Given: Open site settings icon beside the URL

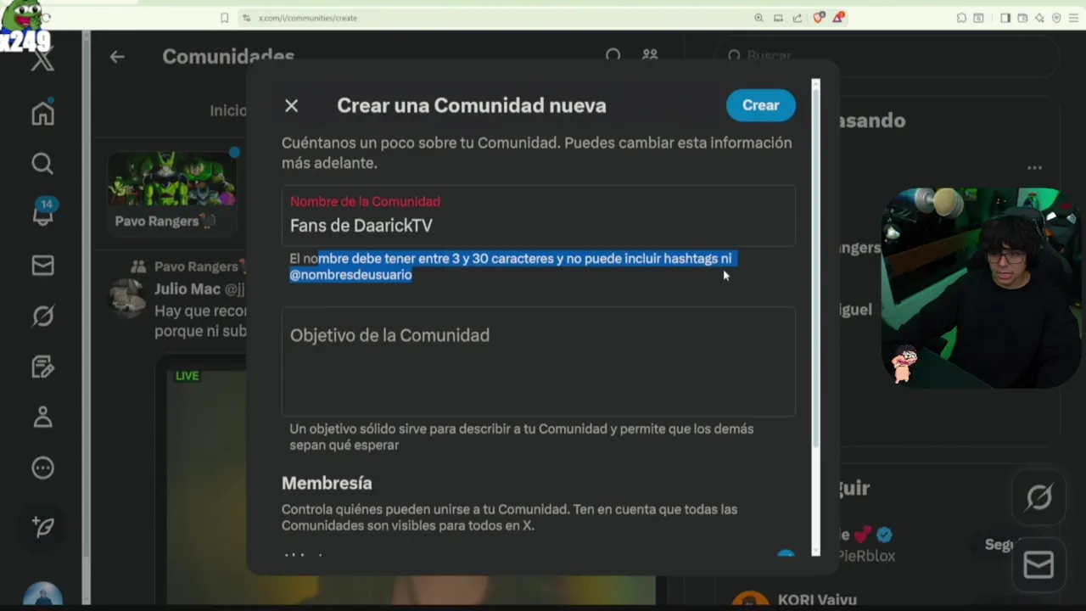Looking at the screenshot, I should [x=246, y=18].
